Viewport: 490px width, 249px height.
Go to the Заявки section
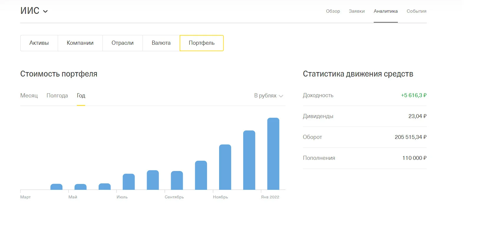tap(357, 11)
